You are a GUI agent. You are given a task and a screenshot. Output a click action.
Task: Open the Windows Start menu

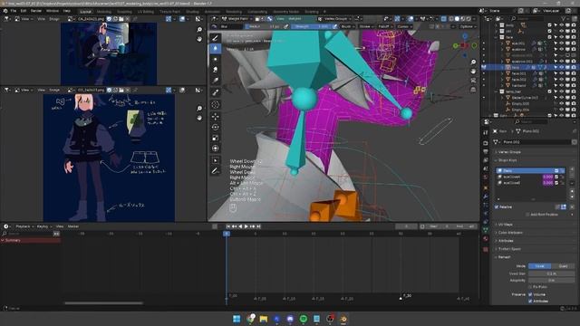(237, 319)
